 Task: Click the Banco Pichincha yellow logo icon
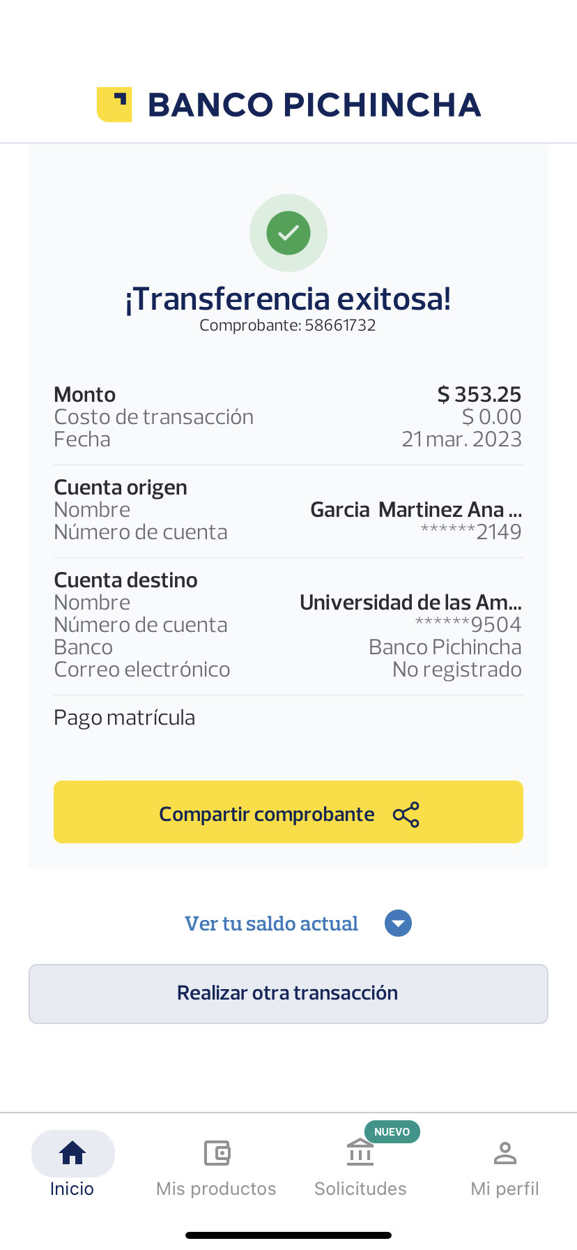[x=114, y=105]
